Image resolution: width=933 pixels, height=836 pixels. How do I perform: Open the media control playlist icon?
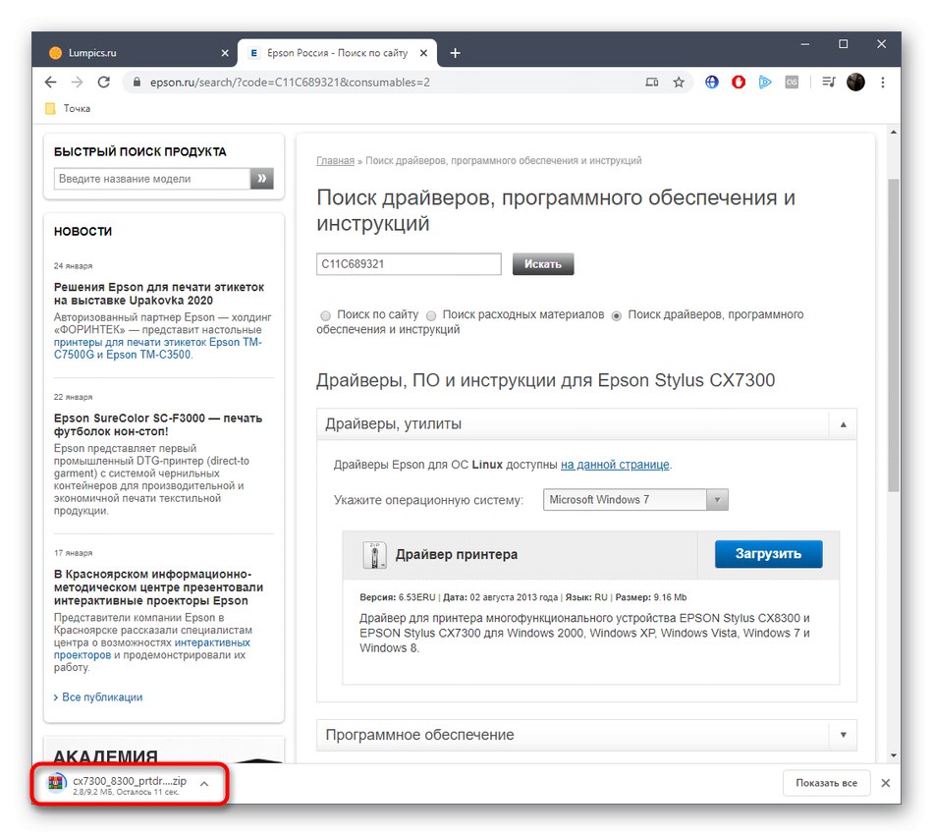coord(829,83)
